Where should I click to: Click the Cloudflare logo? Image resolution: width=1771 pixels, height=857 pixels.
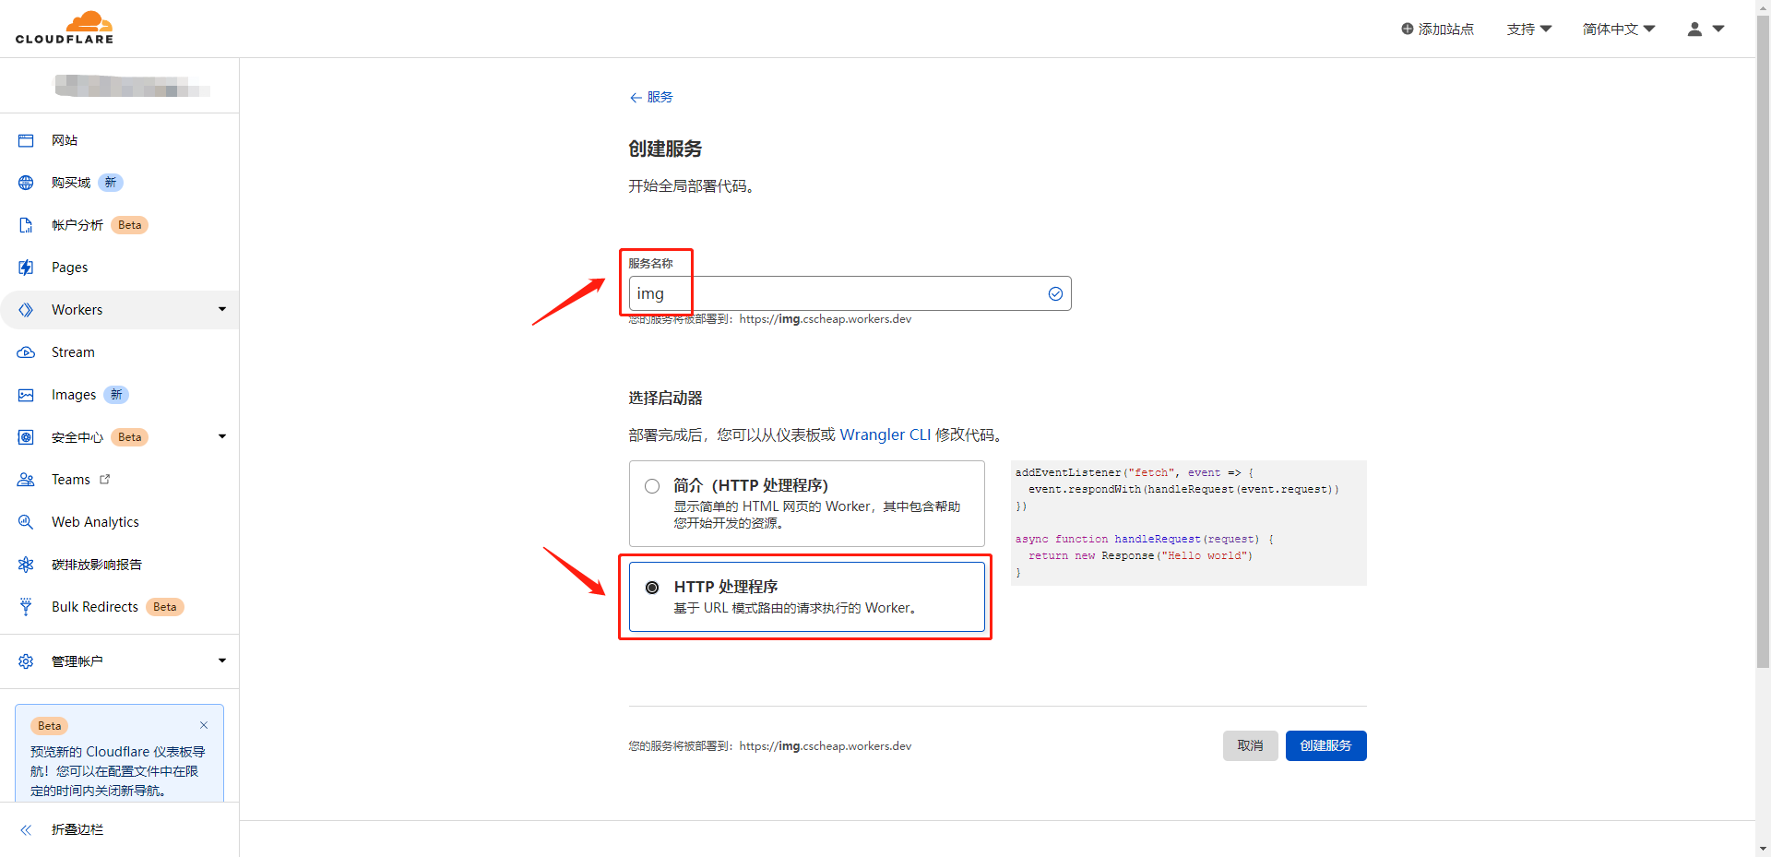65,28
